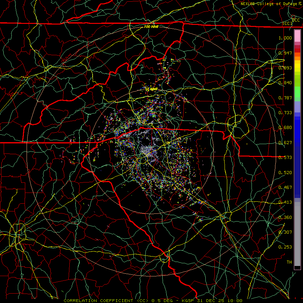This screenshot has width=303, height=303.
Task: Select the 0.573 legend value
Action: click(285, 158)
